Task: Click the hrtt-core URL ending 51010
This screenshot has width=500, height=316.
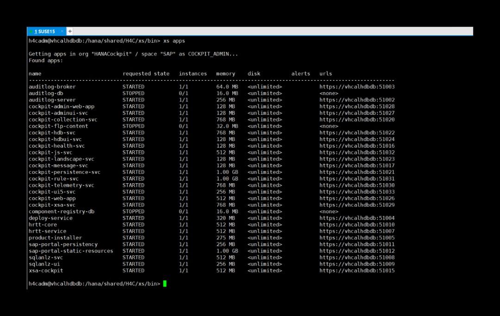Action: click(357, 224)
